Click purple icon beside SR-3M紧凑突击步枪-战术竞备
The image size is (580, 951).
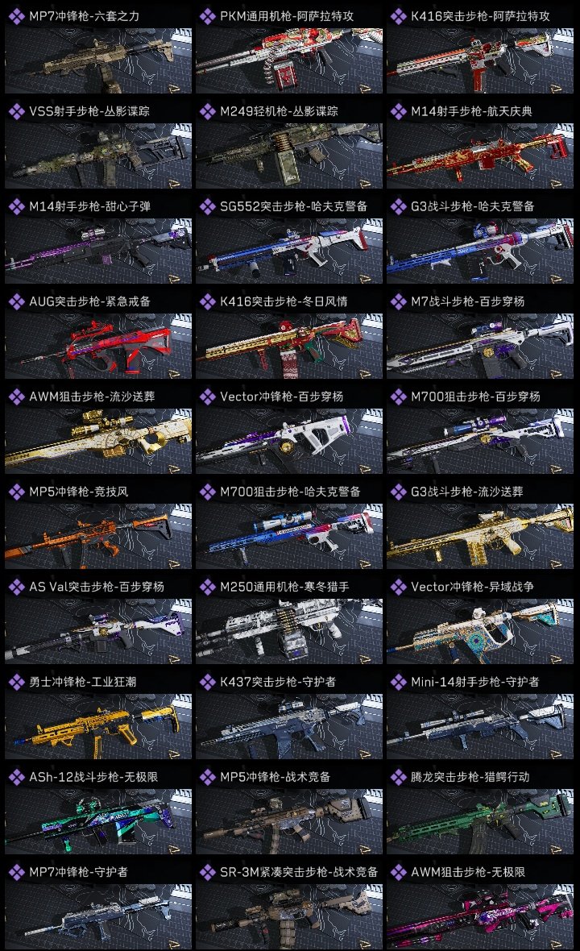coord(207,872)
